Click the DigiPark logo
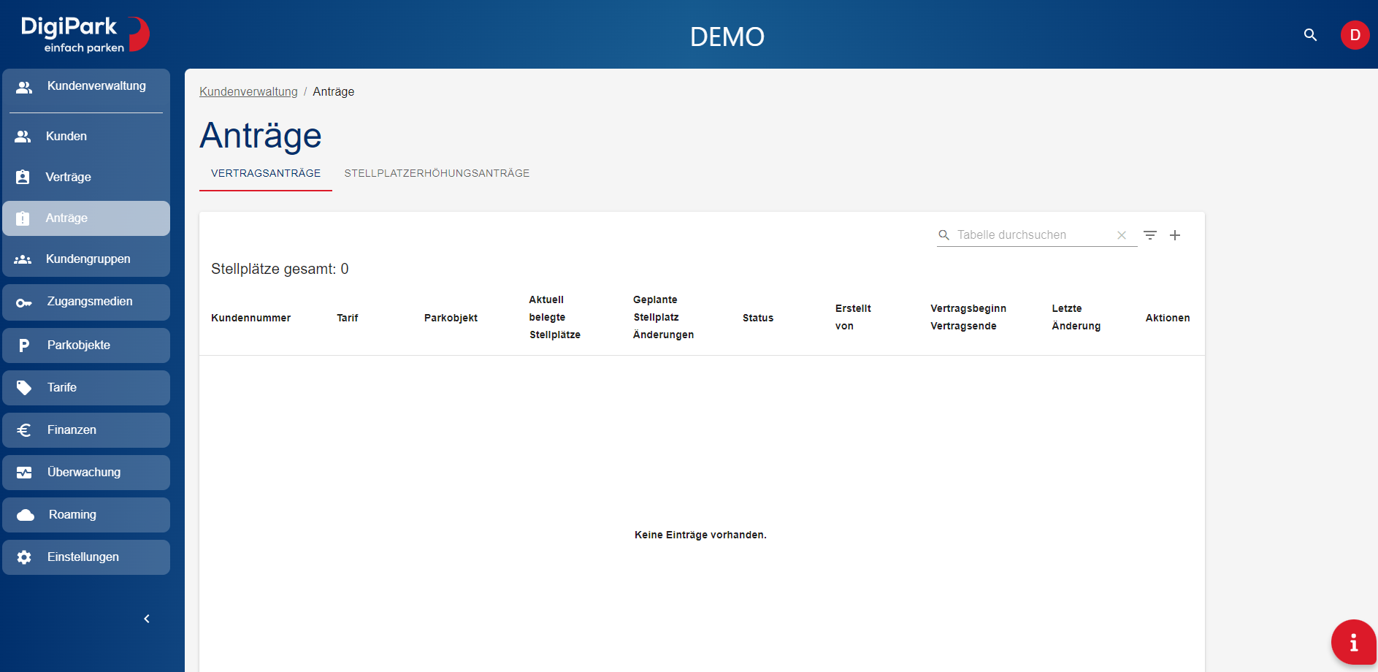The image size is (1378, 672). (85, 34)
